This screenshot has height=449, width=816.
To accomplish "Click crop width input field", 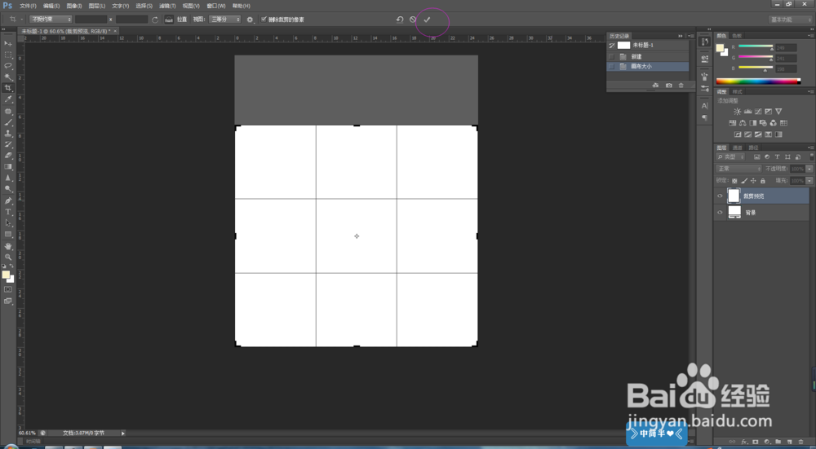I will coord(91,20).
